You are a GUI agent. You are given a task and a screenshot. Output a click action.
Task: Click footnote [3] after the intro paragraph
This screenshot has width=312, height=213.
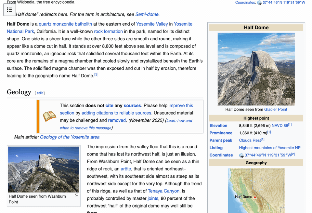pyautogui.click(x=96, y=74)
